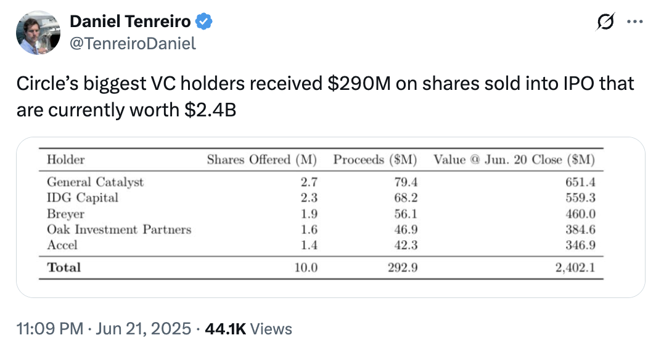Click the General Catalyst row in table
Image resolution: width=656 pixels, height=351 pixels.
[x=321, y=182]
